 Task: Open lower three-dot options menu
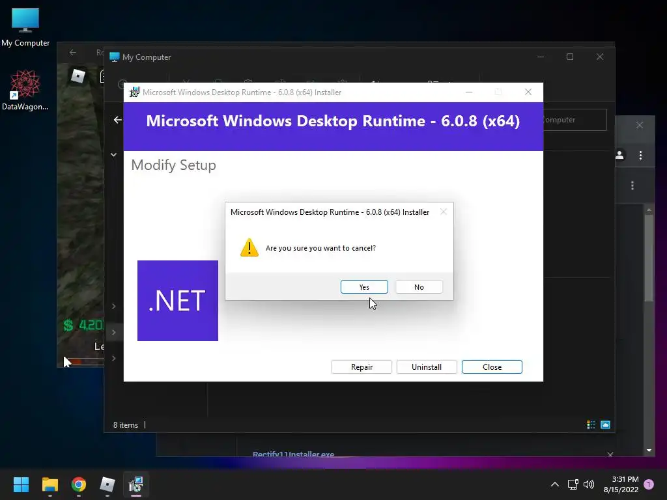tap(632, 186)
